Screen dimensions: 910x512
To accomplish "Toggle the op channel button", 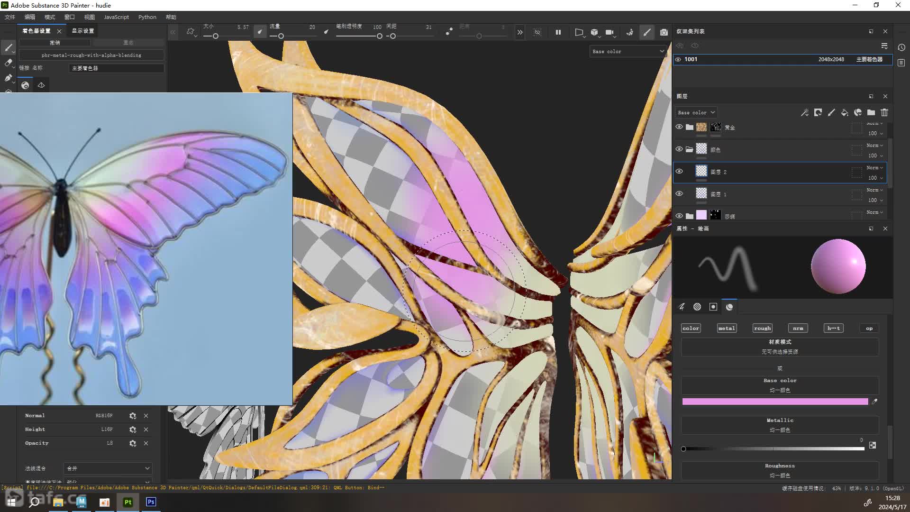I will [x=869, y=328].
